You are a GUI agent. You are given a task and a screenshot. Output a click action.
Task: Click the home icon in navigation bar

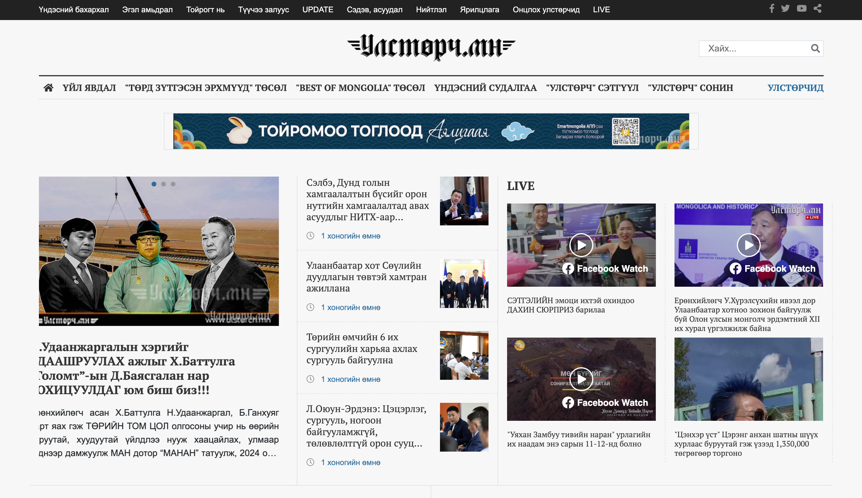click(x=48, y=88)
